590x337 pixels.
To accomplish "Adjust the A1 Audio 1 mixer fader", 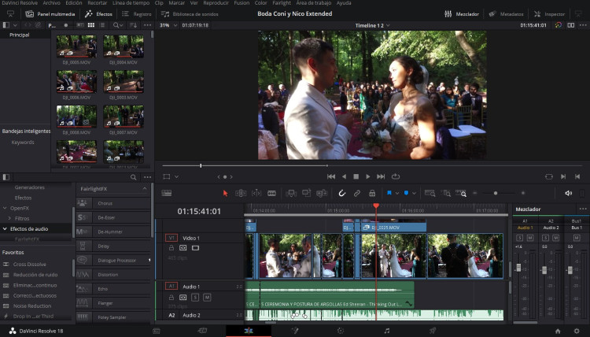I will pos(518,268).
